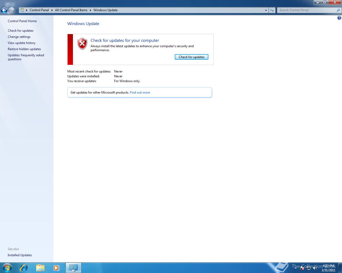Click the Find out more link
Viewport: 342px width, 273px height.
pyautogui.click(x=140, y=93)
